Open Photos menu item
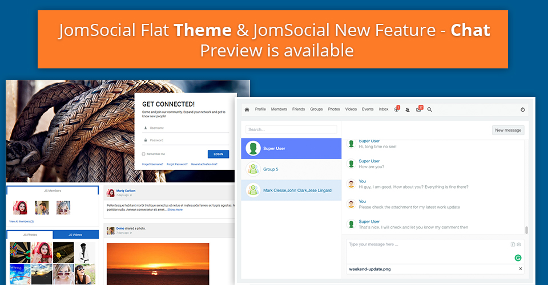This screenshot has width=548, height=285. coord(334,109)
